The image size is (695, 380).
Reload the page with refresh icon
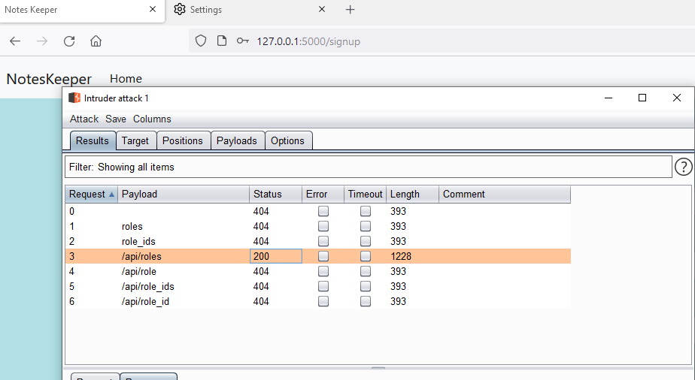coord(69,41)
